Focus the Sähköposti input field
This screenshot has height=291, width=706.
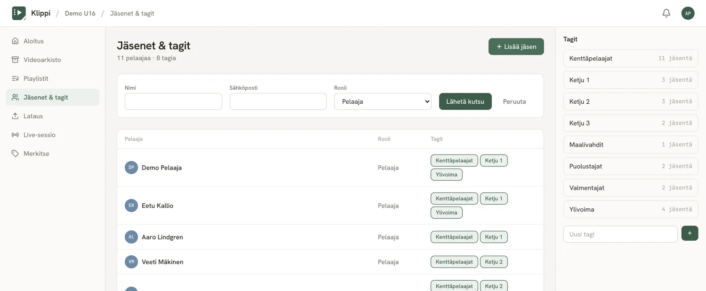point(278,101)
